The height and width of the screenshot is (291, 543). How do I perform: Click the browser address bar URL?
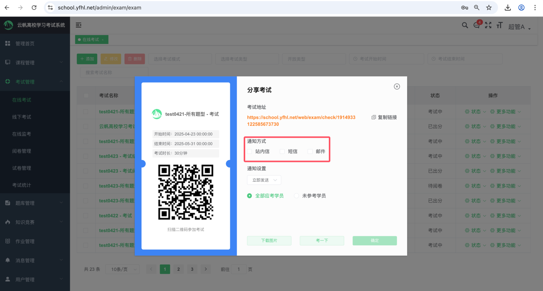click(99, 8)
